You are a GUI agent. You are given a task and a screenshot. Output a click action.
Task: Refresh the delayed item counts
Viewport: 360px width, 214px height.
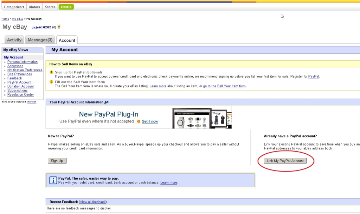pyautogui.click(x=32, y=102)
